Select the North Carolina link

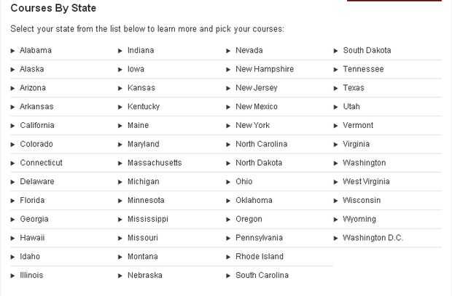(261, 144)
